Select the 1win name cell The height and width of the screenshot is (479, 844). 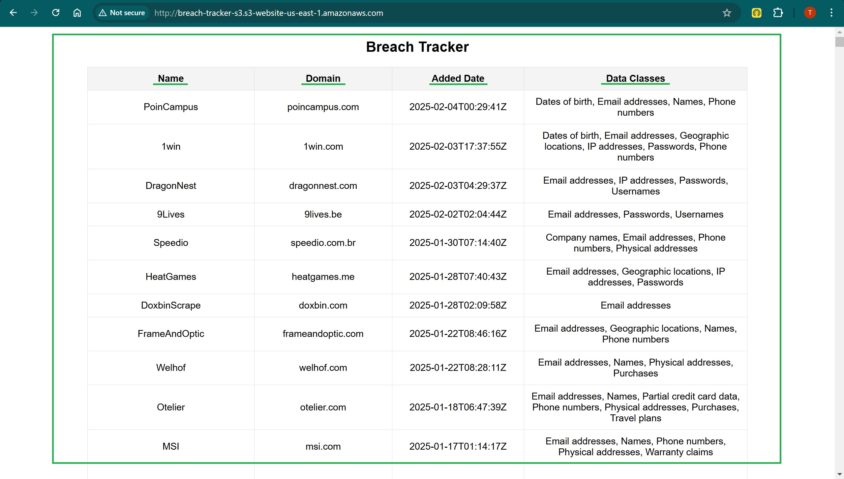[171, 146]
